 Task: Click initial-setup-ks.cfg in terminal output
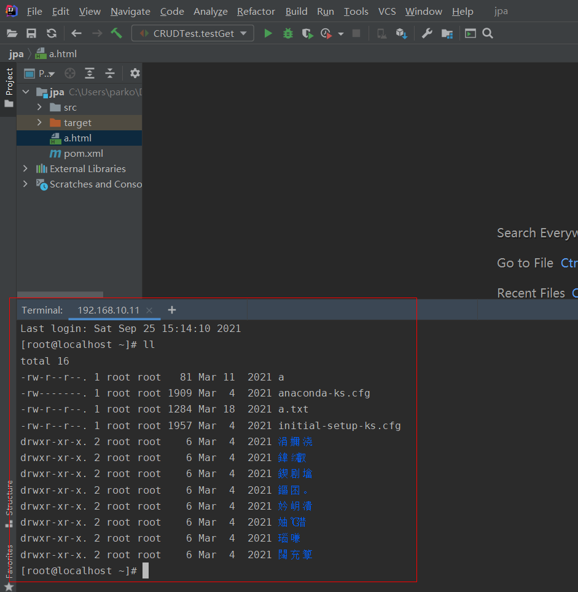[340, 426]
